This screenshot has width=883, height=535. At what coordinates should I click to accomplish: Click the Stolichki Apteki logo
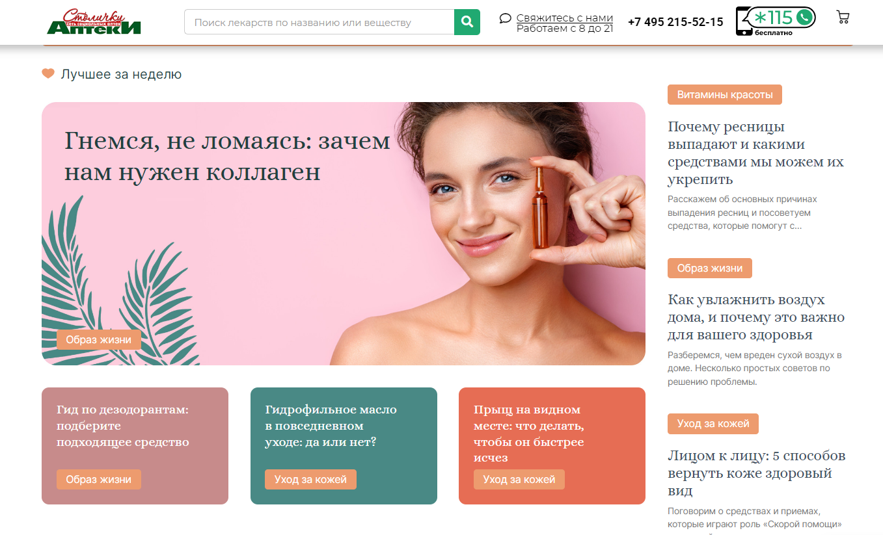[x=94, y=21]
